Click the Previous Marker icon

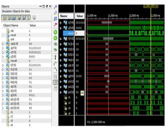click(55, 63)
